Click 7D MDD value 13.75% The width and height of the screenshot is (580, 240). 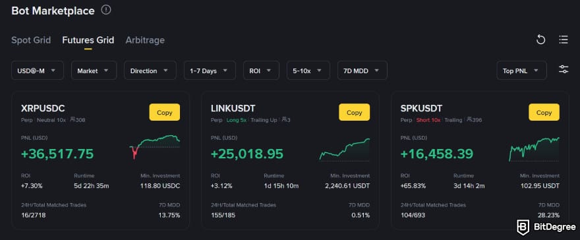click(170, 215)
